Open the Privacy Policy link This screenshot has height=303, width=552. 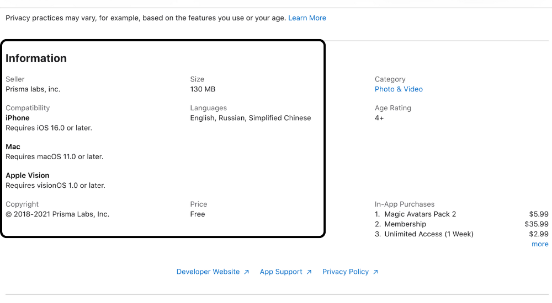point(346,272)
